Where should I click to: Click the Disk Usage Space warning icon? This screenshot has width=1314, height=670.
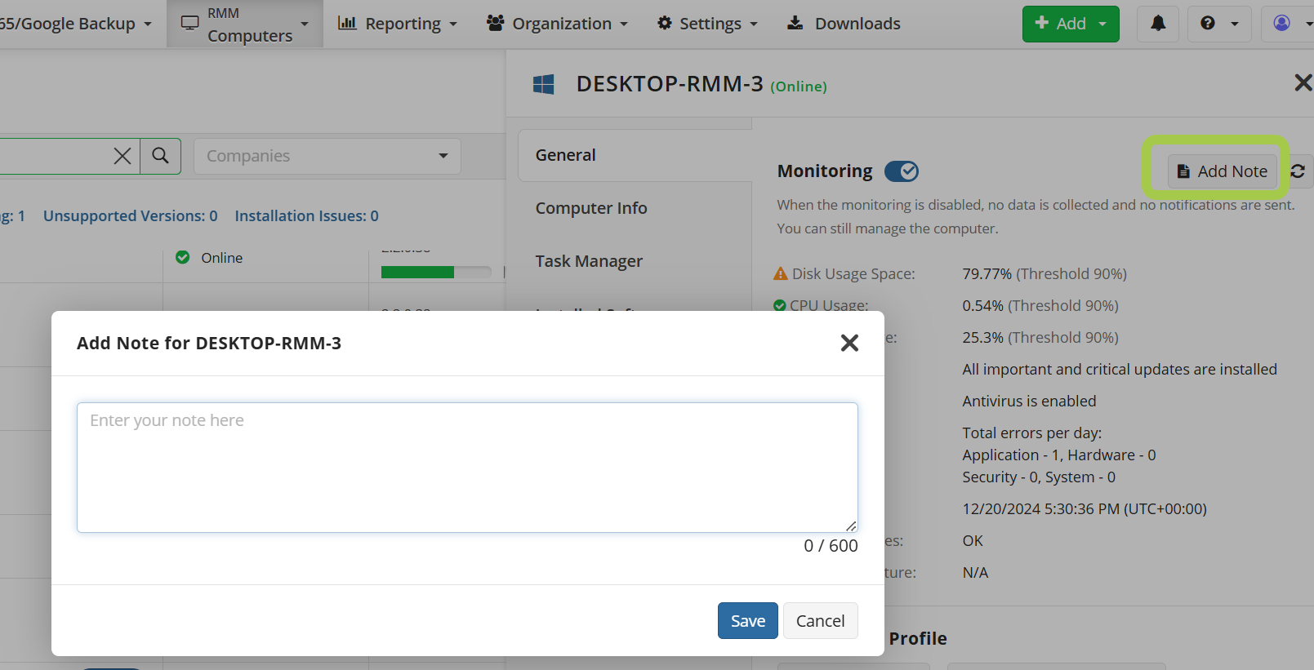[781, 273]
